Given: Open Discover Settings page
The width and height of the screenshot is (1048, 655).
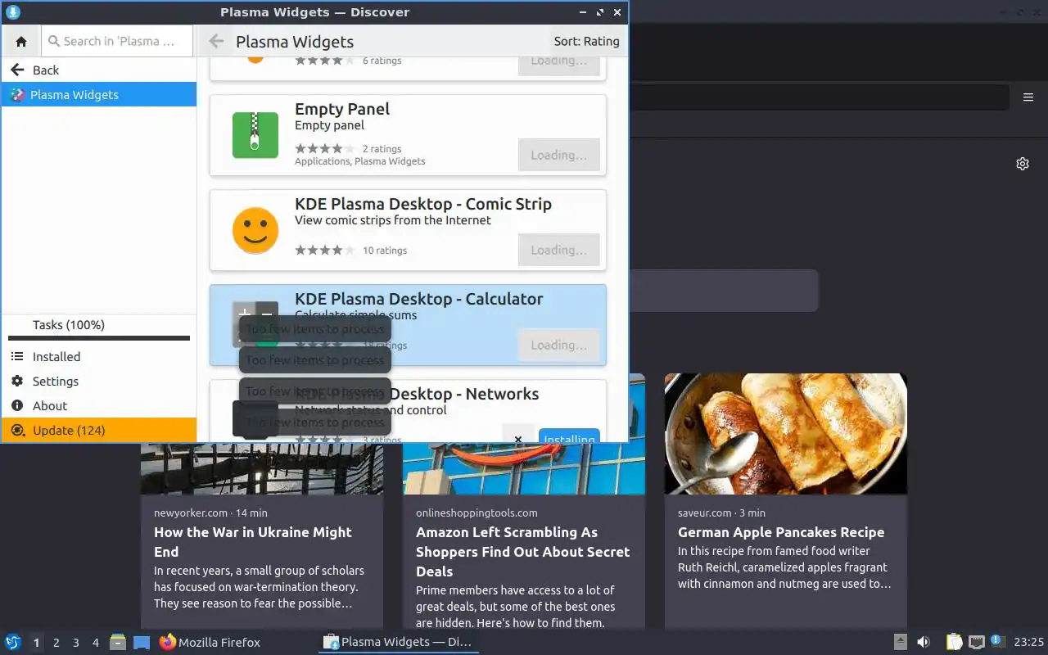Looking at the screenshot, I should [x=99, y=381].
